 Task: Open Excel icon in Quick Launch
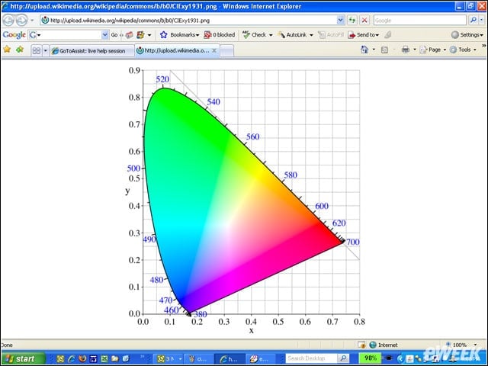click(x=104, y=359)
